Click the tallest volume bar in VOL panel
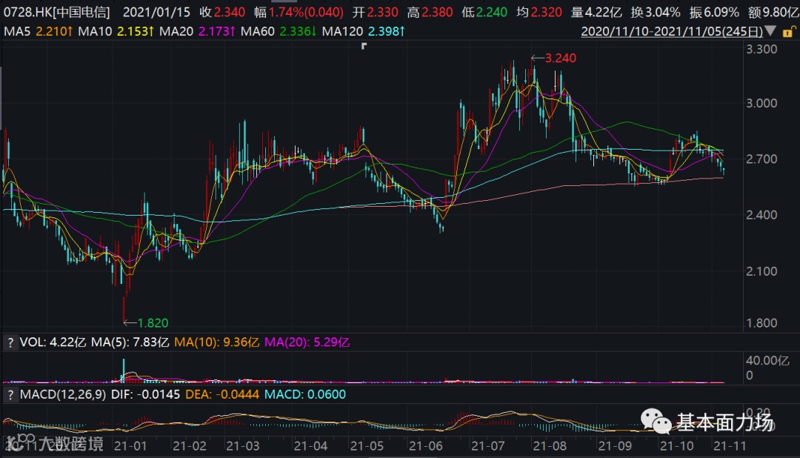Viewport: 800px width, 458px height. point(124,370)
